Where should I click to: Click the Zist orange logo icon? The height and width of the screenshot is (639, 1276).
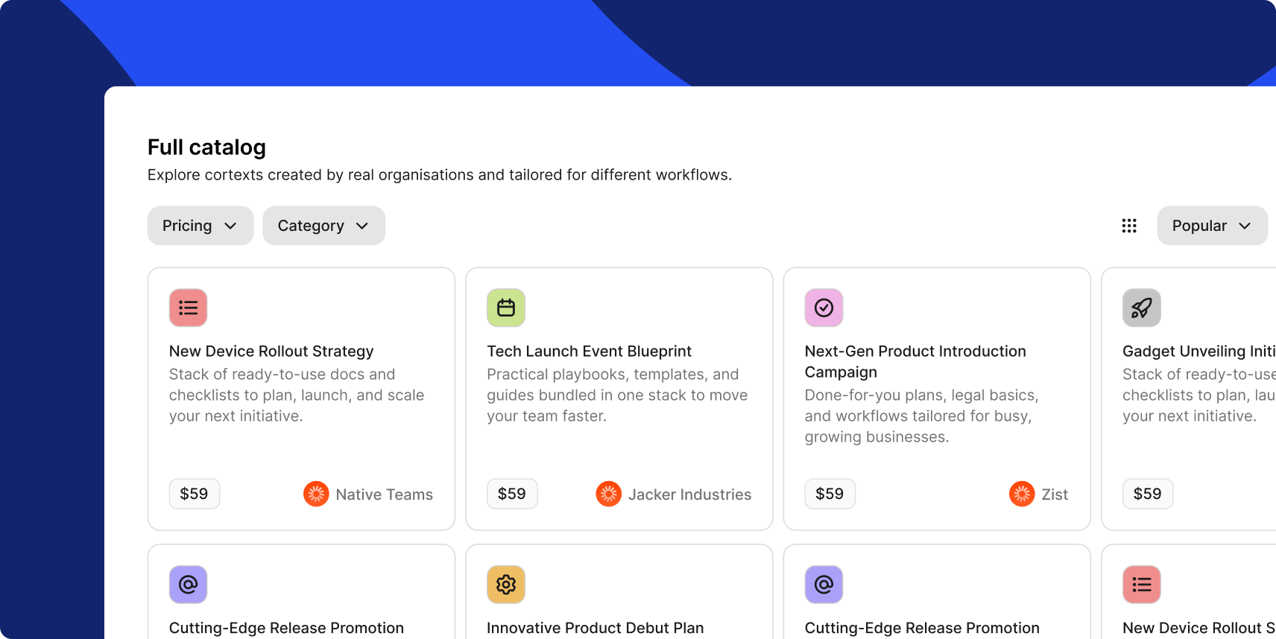coord(1021,494)
